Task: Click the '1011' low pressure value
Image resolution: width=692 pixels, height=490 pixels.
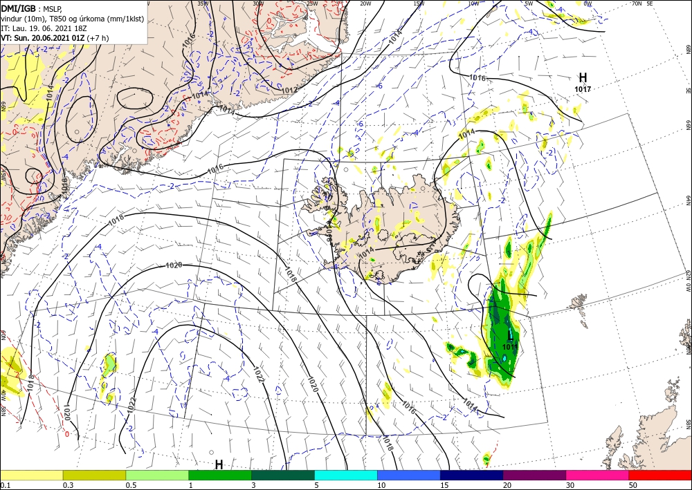Action: (x=510, y=347)
